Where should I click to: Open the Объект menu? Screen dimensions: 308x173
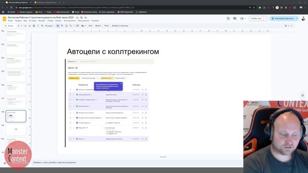point(58,21)
